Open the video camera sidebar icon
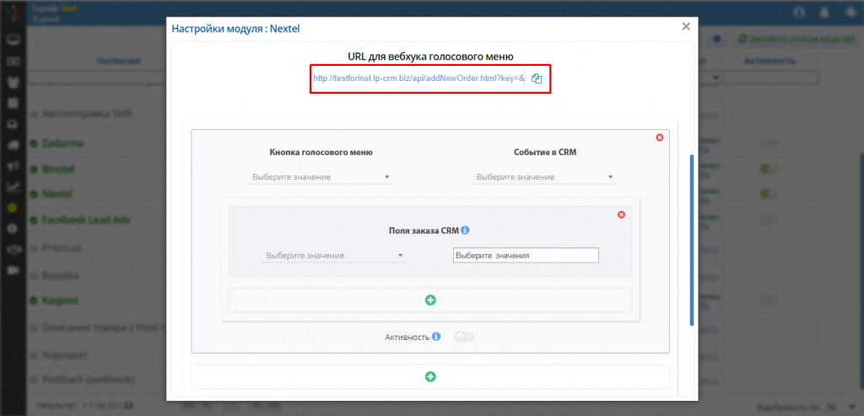864x416 pixels. 13,270
